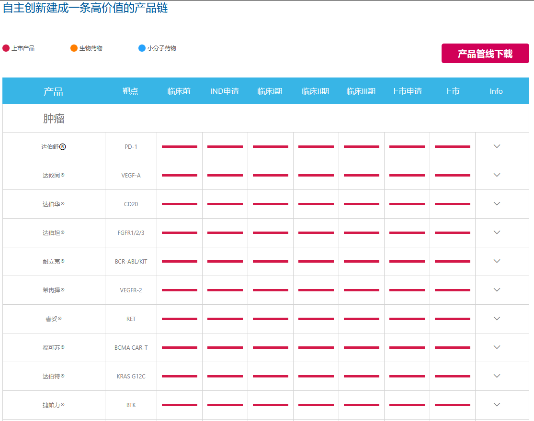The image size is (534, 421).
Task: Click the 耐立克 product name
Action: [x=51, y=262]
